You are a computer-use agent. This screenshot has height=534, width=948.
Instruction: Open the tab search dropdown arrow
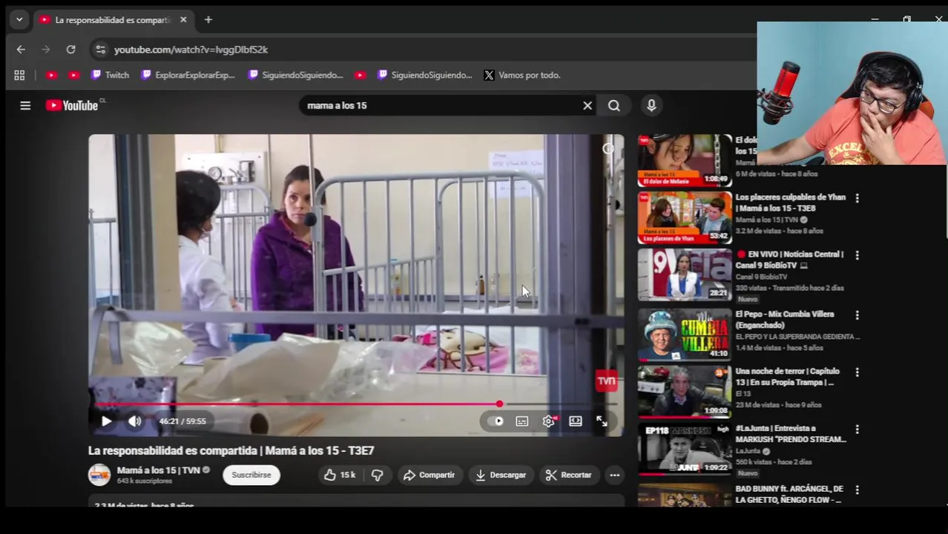19,20
